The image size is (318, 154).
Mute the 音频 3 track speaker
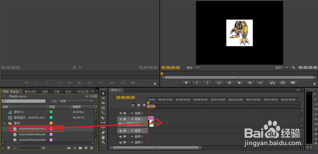[x=121, y=143]
